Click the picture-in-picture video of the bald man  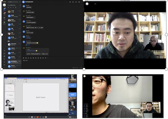point(154,43)
